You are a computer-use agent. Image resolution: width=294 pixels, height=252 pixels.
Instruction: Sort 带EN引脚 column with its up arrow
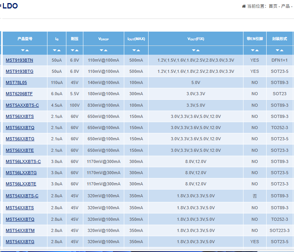257,50
